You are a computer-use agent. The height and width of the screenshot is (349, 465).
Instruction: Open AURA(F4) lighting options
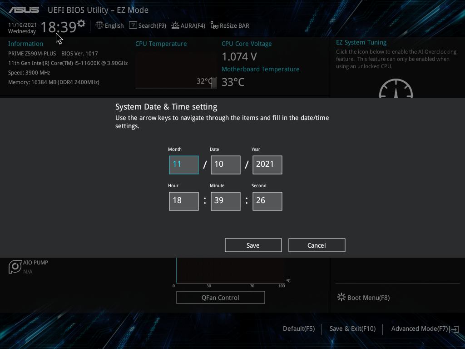(193, 25)
